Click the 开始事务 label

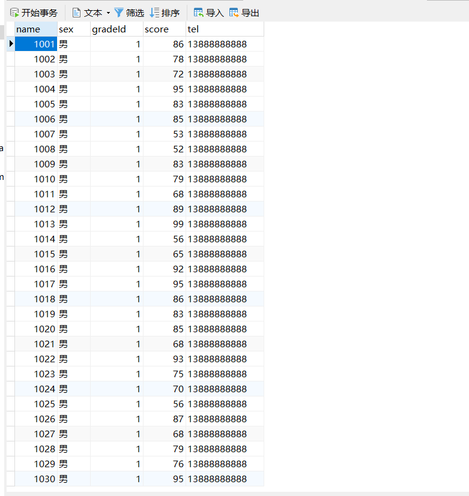click(40, 13)
